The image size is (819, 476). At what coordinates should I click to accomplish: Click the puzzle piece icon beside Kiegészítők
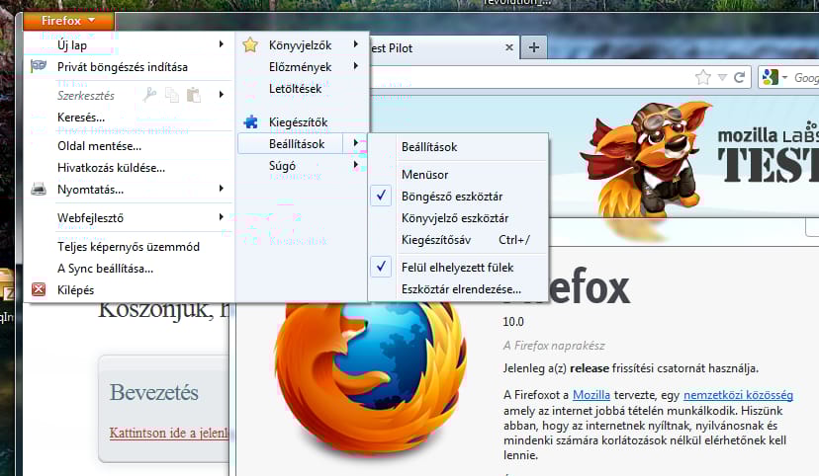(x=250, y=122)
